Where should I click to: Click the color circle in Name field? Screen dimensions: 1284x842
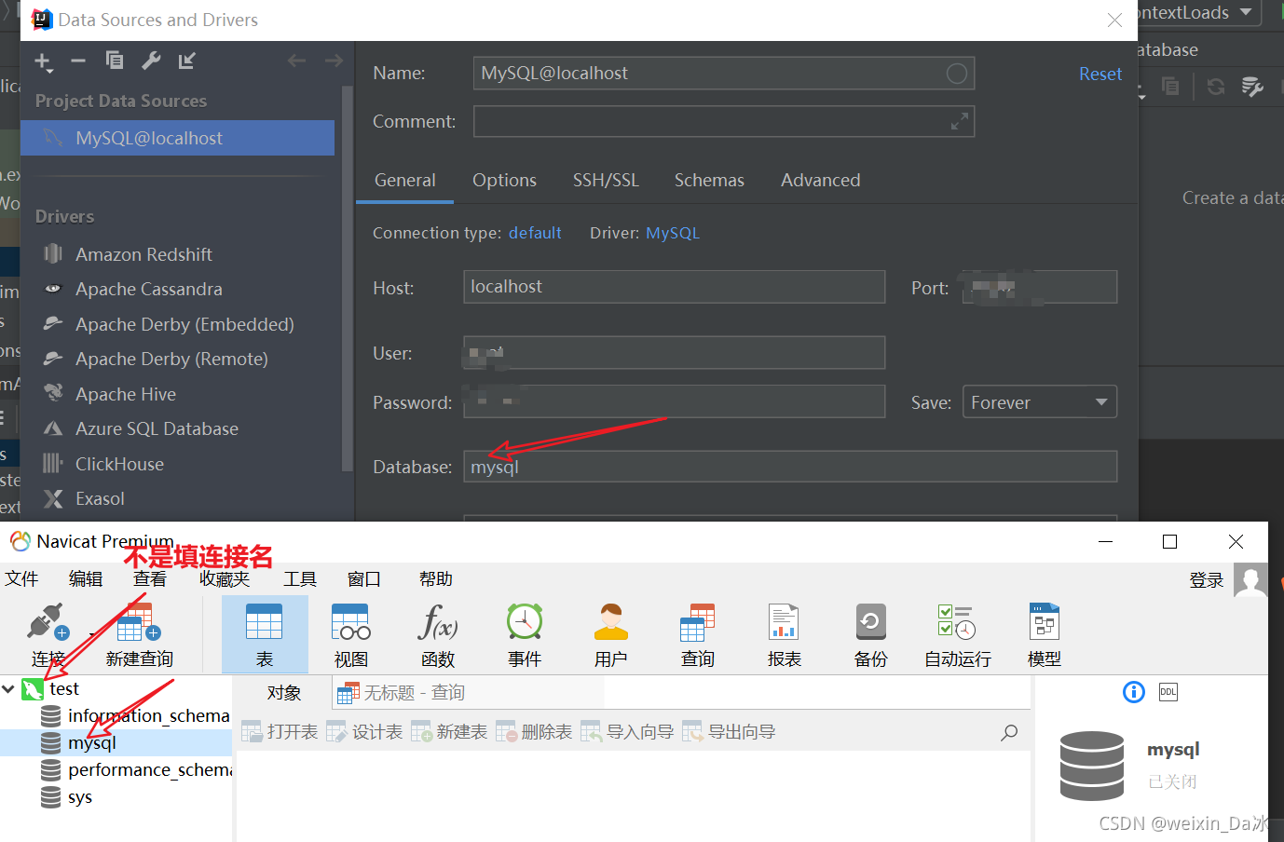(956, 74)
